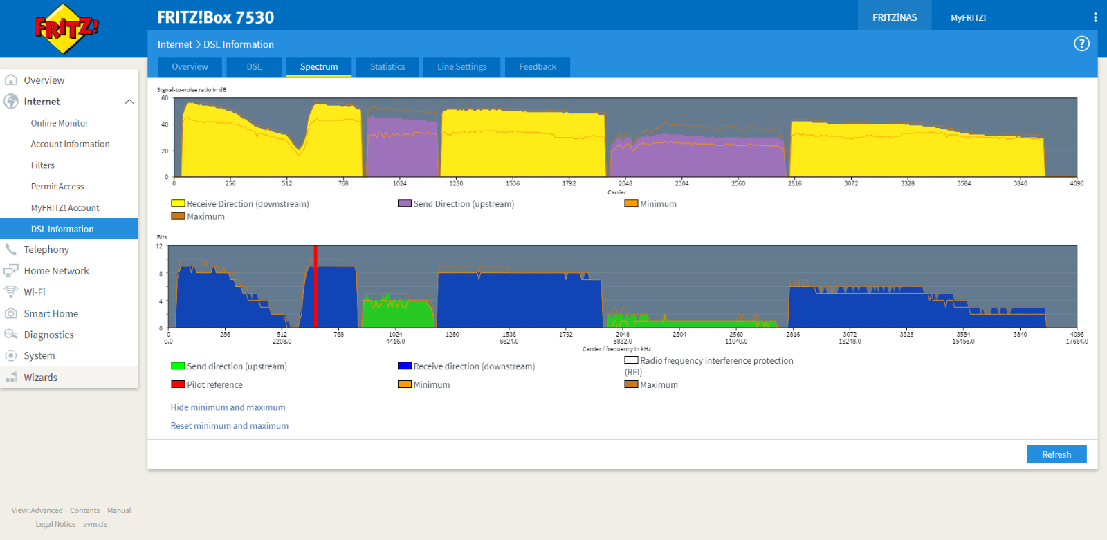The height and width of the screenshot is (540, 1107).
Task: Open the help question mark icon
Action: 1081,44
